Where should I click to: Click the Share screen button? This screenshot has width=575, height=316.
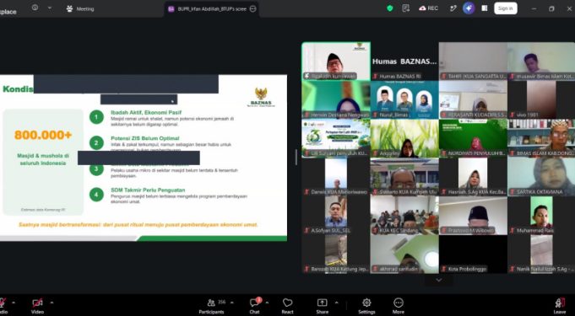[x=322, y=306]
